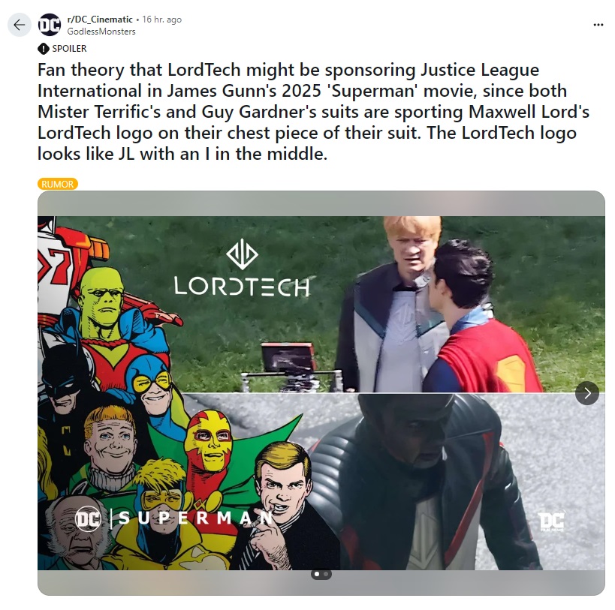Image resolution: width=615 pixels, height=610 pixels.
Task: Click the LORDTECH wordmark text in image
Action: [242, 287]
